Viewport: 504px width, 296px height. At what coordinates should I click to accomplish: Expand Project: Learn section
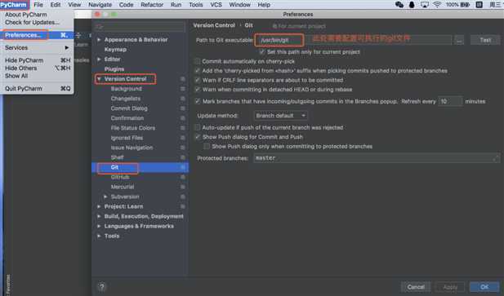[99, 206]
